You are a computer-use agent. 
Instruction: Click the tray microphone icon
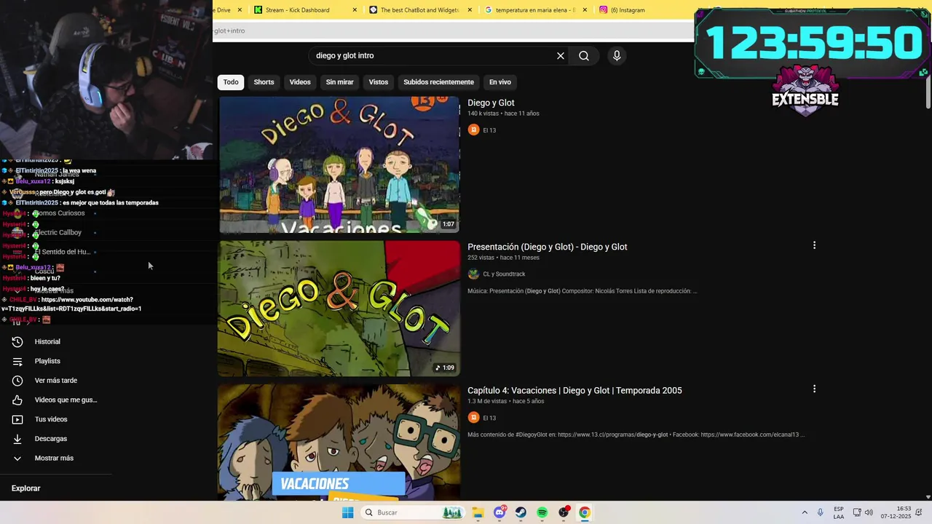click(821, 512)
